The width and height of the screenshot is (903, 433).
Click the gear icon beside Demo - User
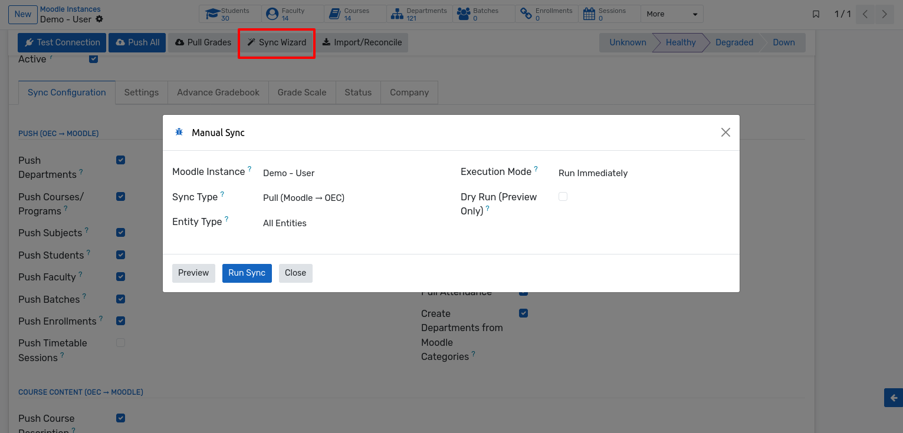click(99, 19)
